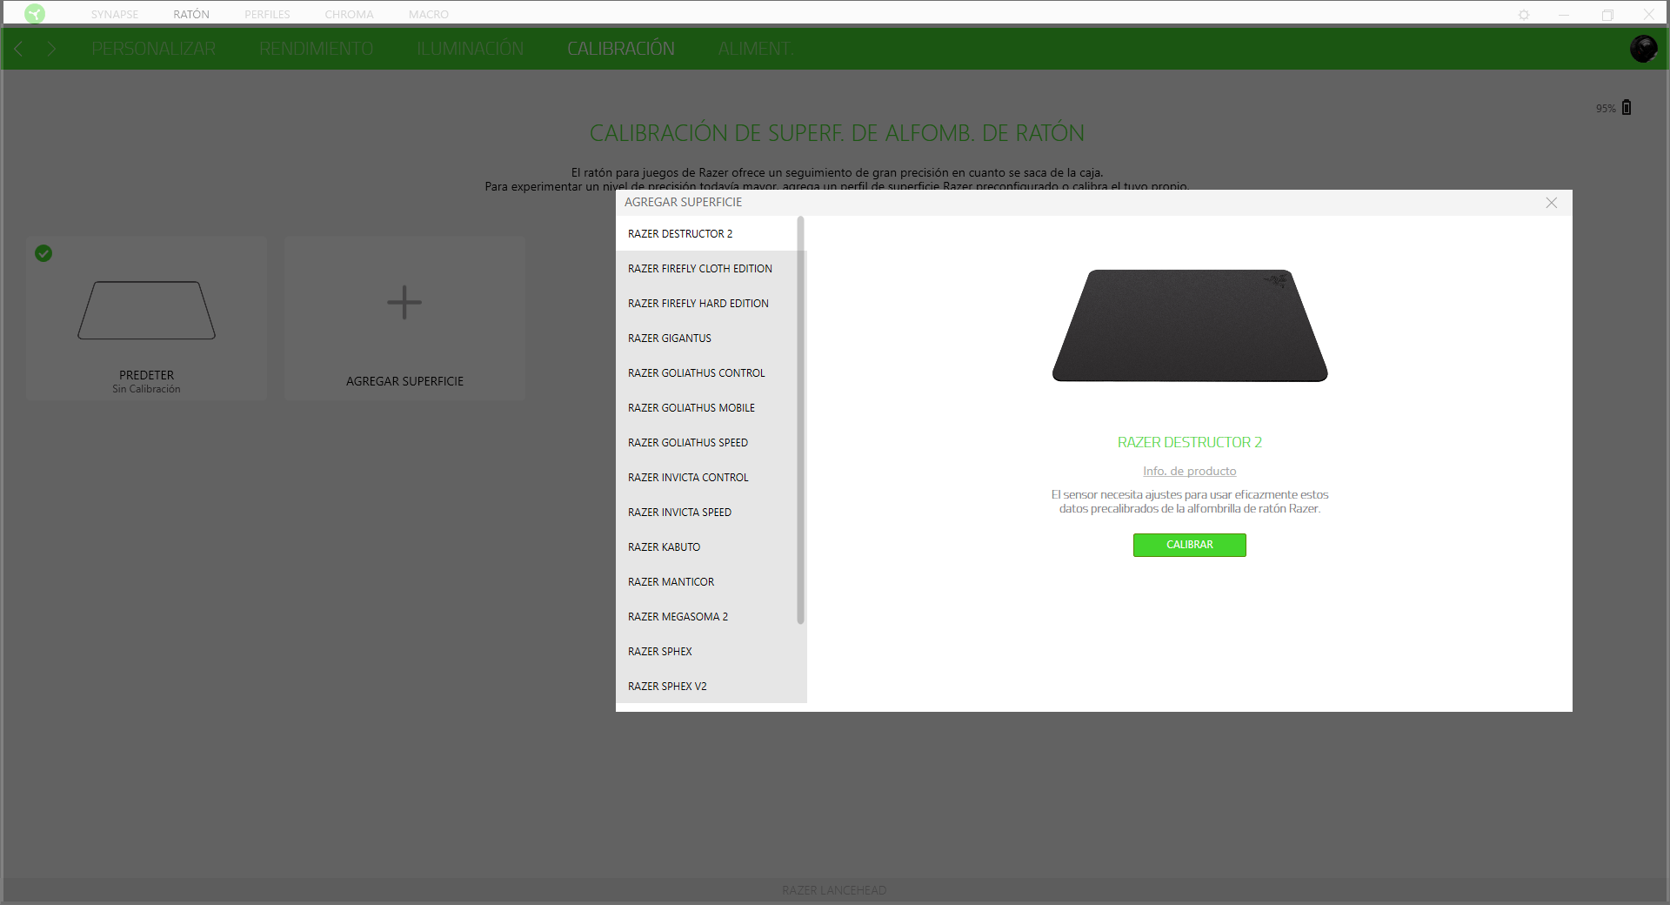Screen dimensions: 1670x905
Task: Select Razer Sphex V2 surface
Action: point(706,686)
